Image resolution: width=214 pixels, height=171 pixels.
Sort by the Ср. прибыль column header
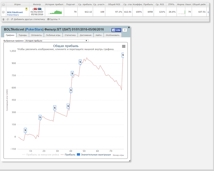tap(85, 5)
